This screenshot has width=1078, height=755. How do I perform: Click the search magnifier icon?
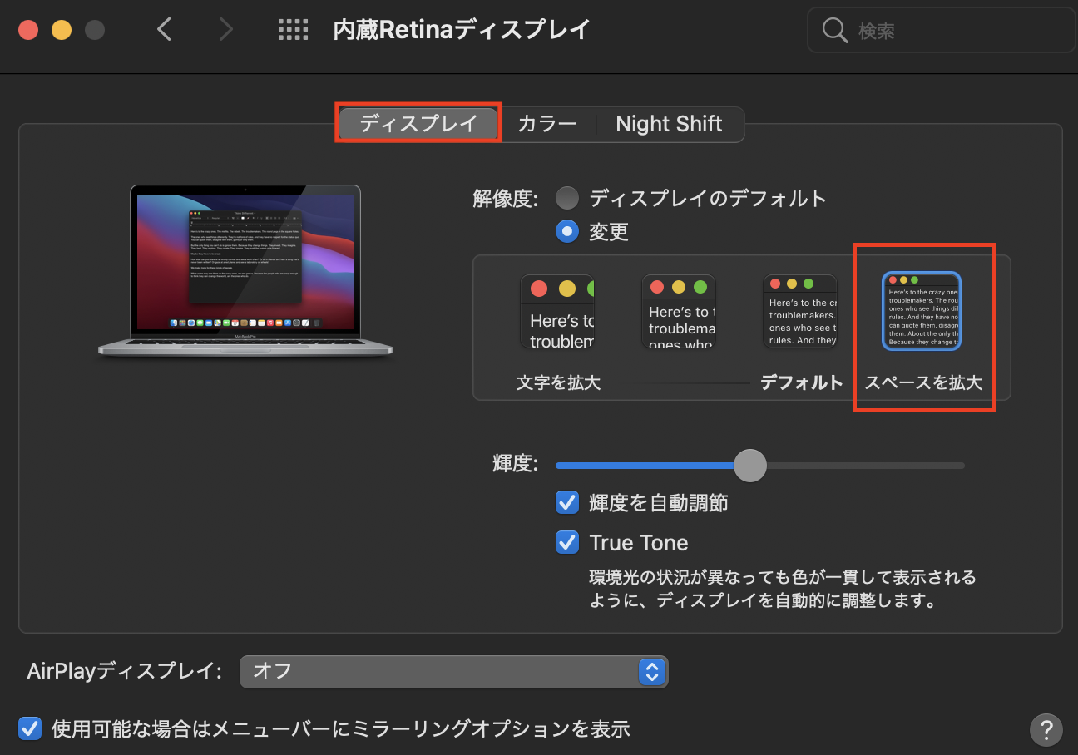[834, 31]
